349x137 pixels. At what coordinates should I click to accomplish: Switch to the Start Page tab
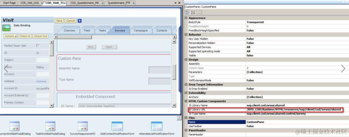9,3
